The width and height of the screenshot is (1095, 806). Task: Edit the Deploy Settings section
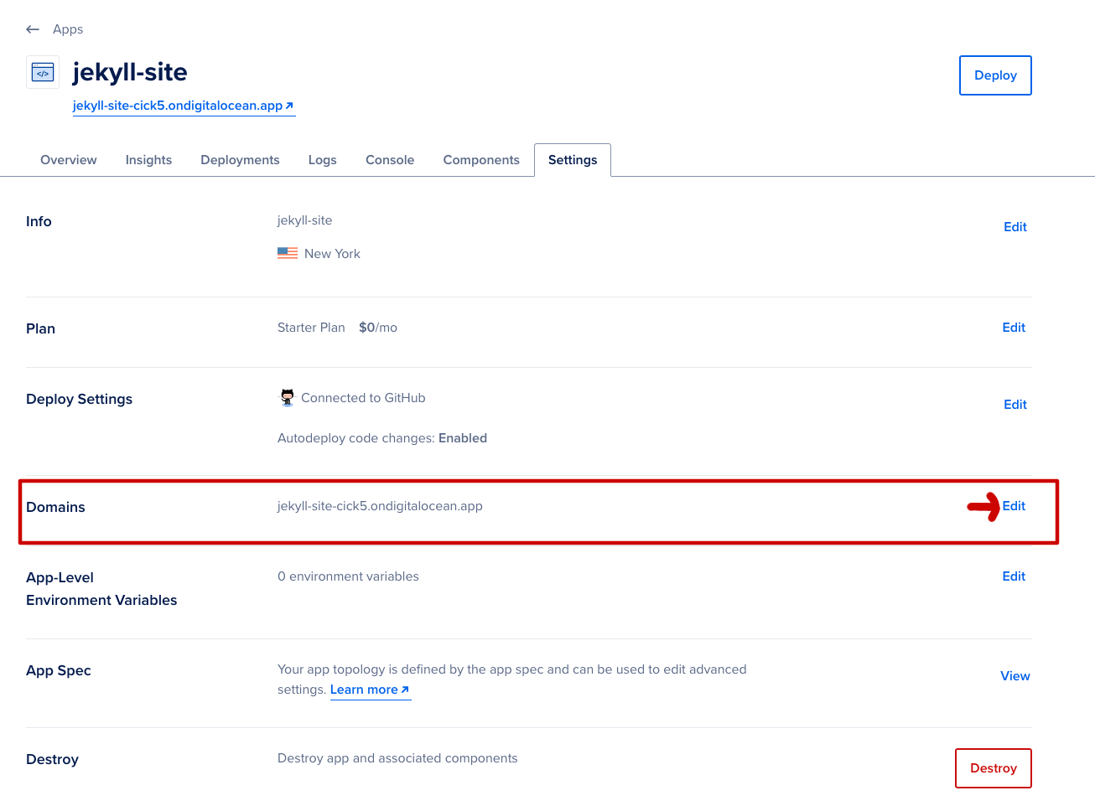pos(1015,405)
